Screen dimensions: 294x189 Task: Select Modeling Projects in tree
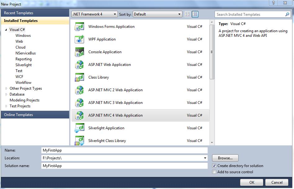tap(24, 100)
